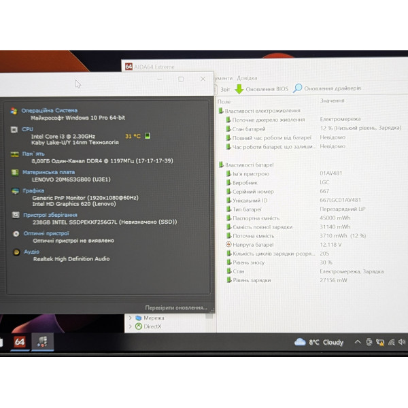
Task: Open the 8°C Cloudy weather widget
Action: [x=319, y=342]
